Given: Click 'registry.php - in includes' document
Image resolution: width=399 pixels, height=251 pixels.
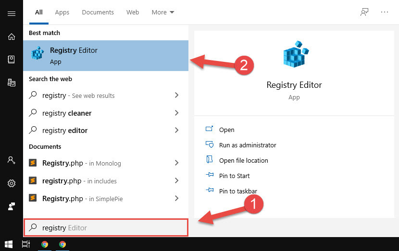Looking at the screenshot, I should tap(79, 181).
